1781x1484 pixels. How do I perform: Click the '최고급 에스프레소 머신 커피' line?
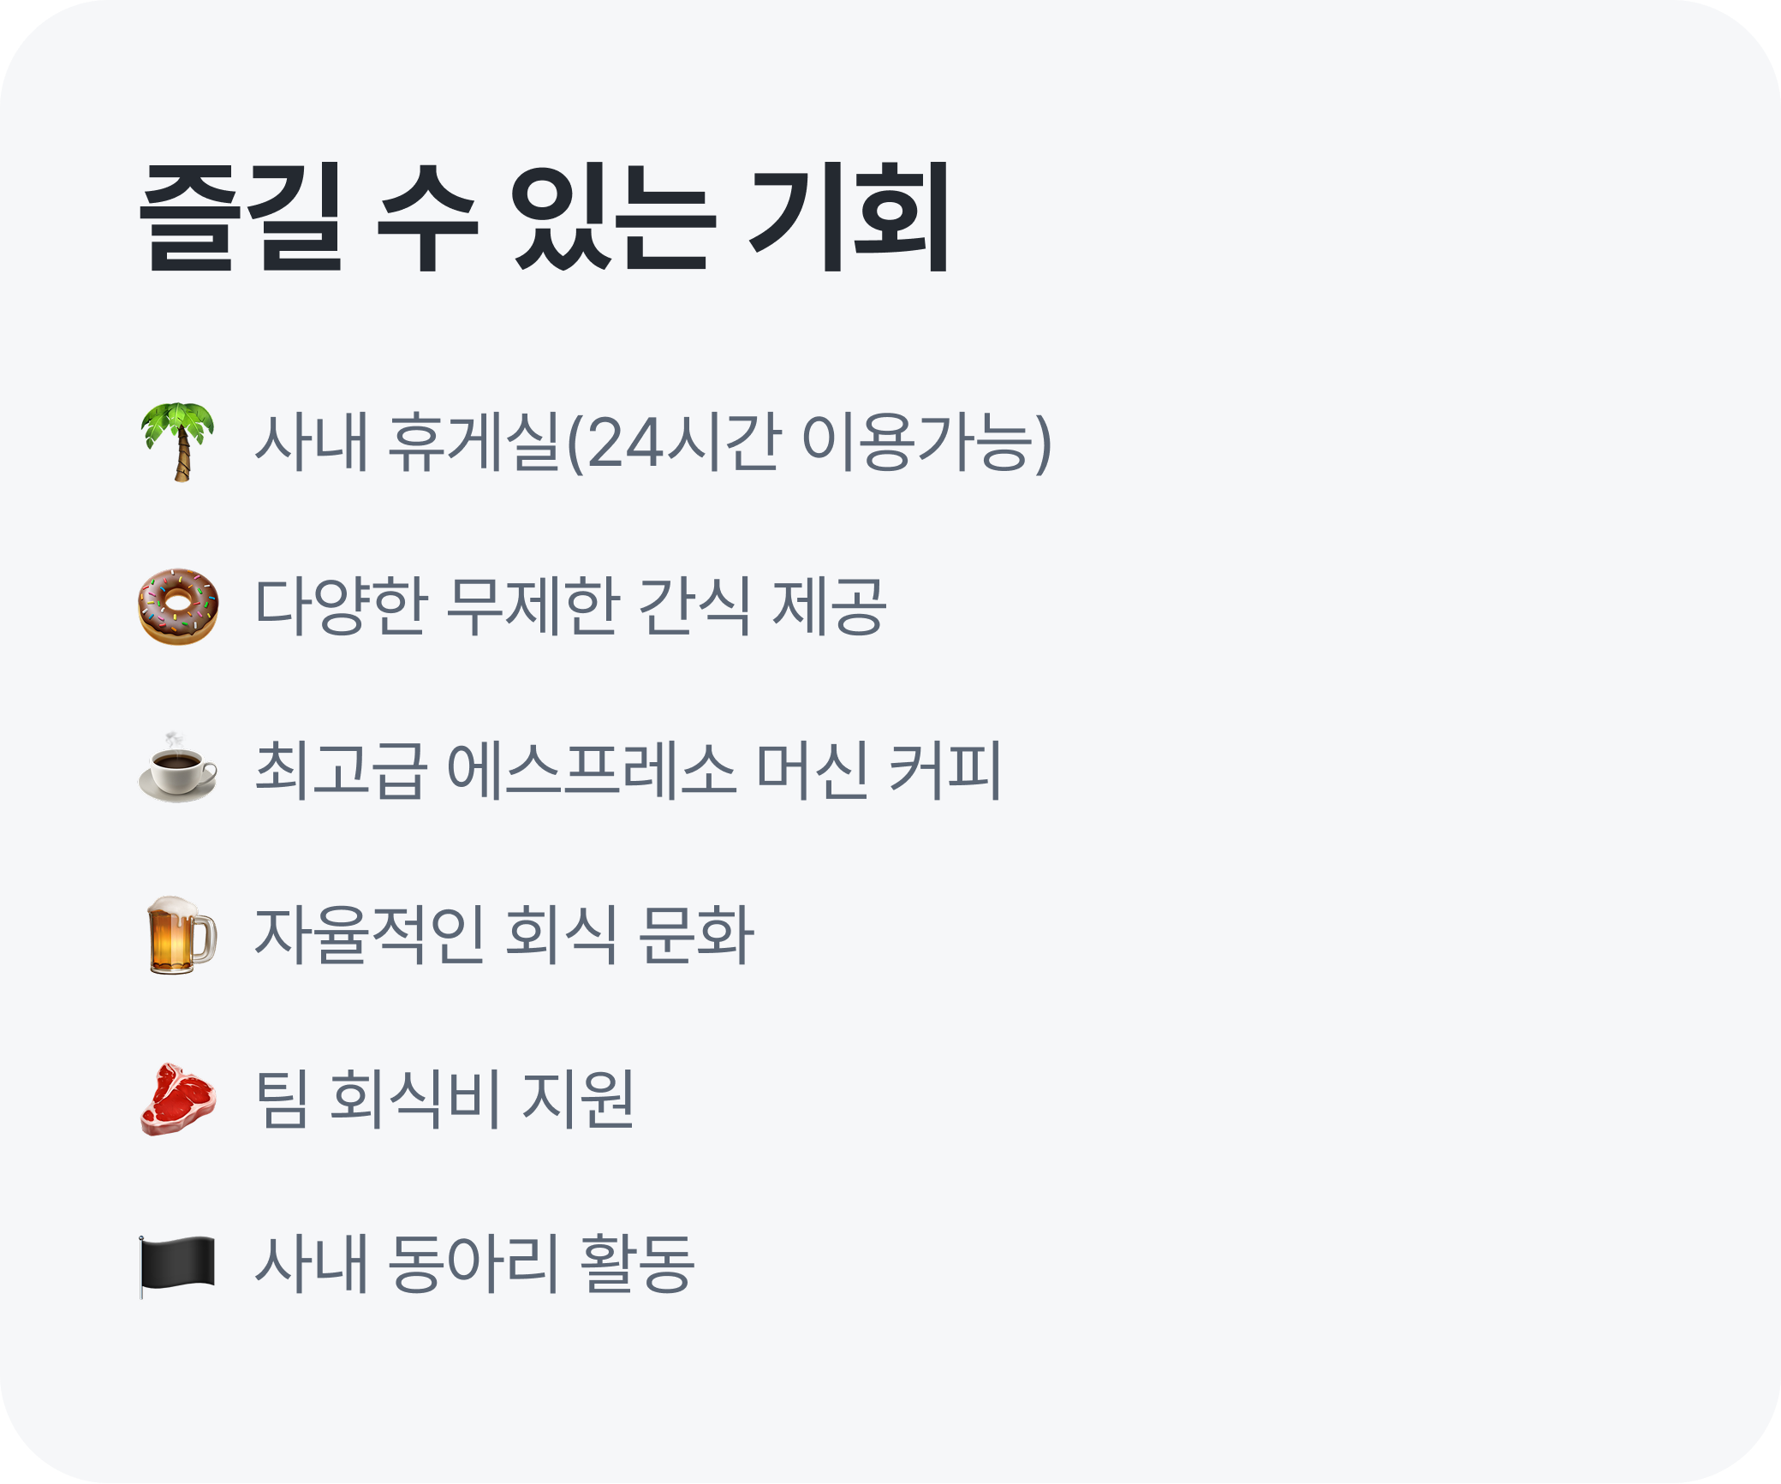628,771
